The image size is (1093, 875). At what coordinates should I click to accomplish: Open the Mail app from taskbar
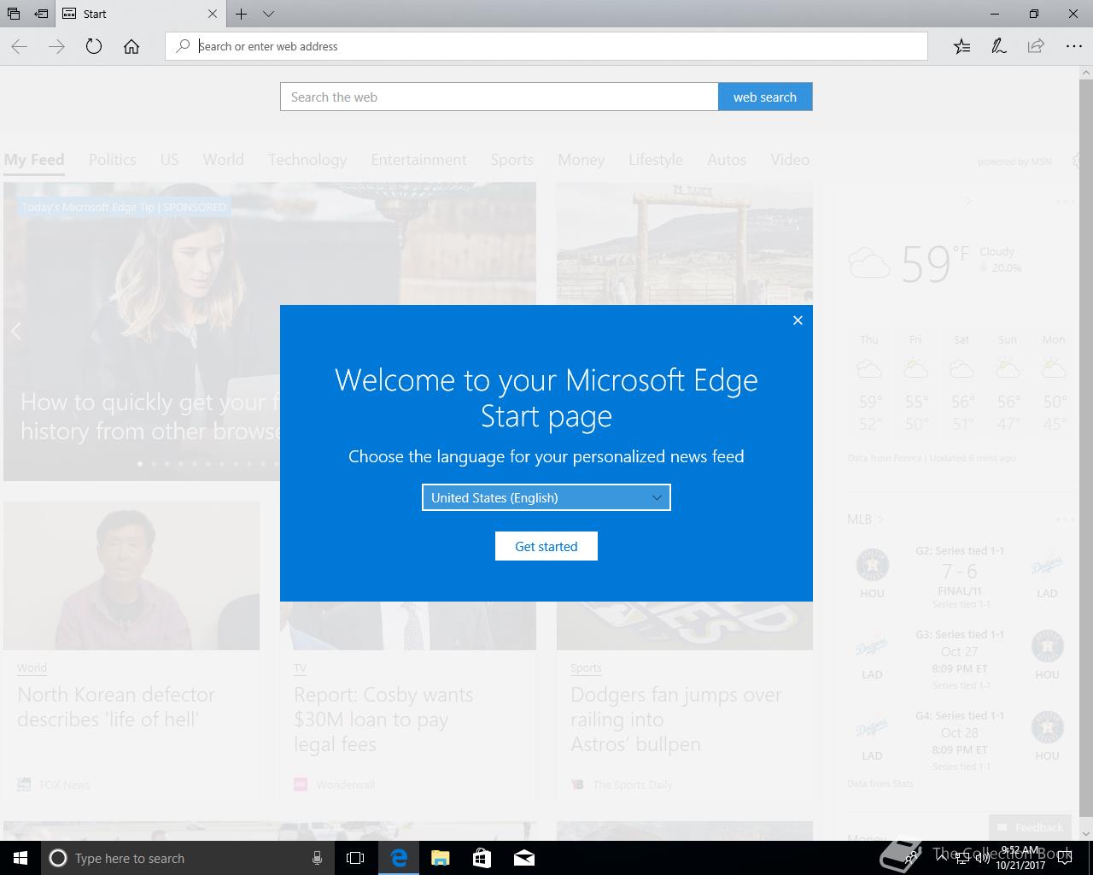pos(524,858)
